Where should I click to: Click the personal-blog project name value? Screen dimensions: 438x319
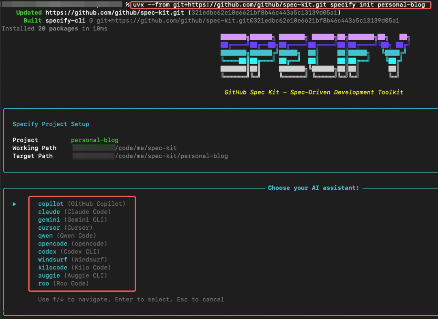point(94,140)
